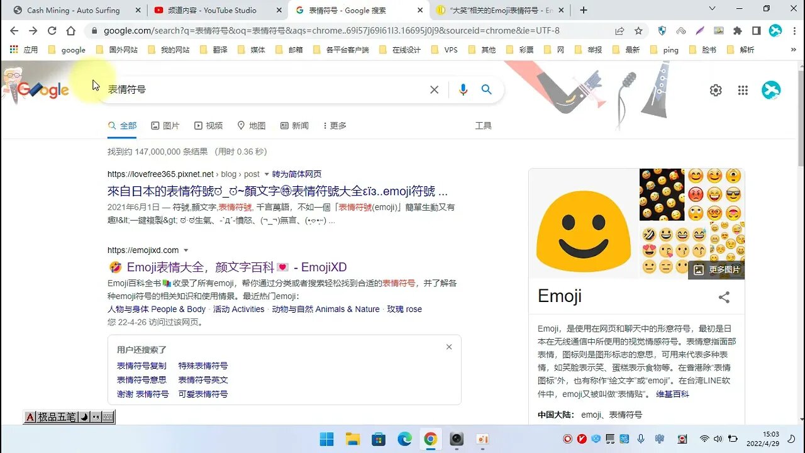Open the volume tray icon
805x453 pixels.
(719, 439)
